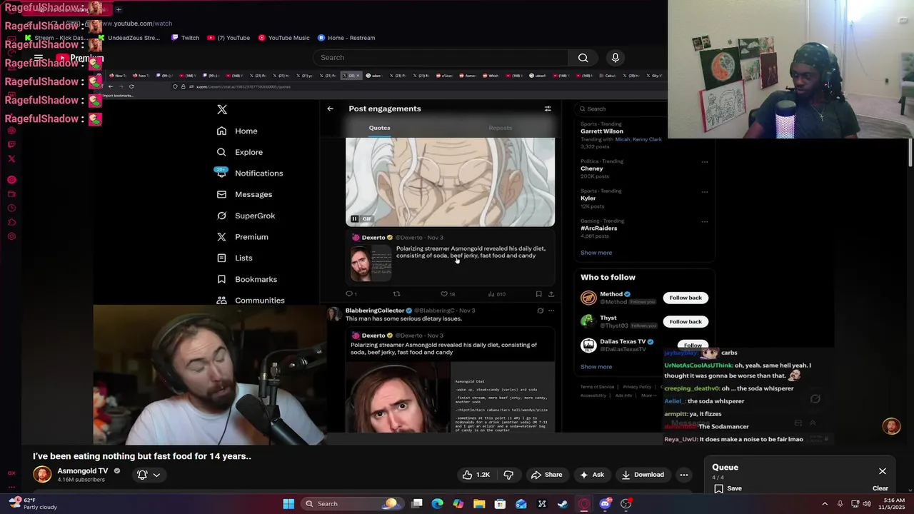Viewport: 914px width, 514px height.
Task: Download the YouTube video
Action: click(x=643, y=475)
